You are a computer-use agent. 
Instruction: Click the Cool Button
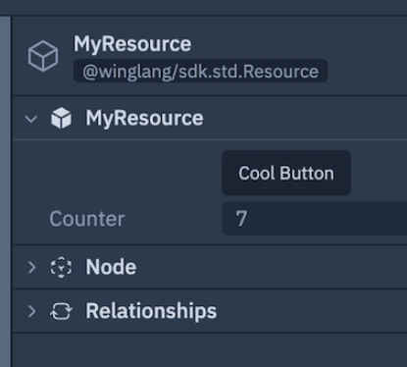286,173
